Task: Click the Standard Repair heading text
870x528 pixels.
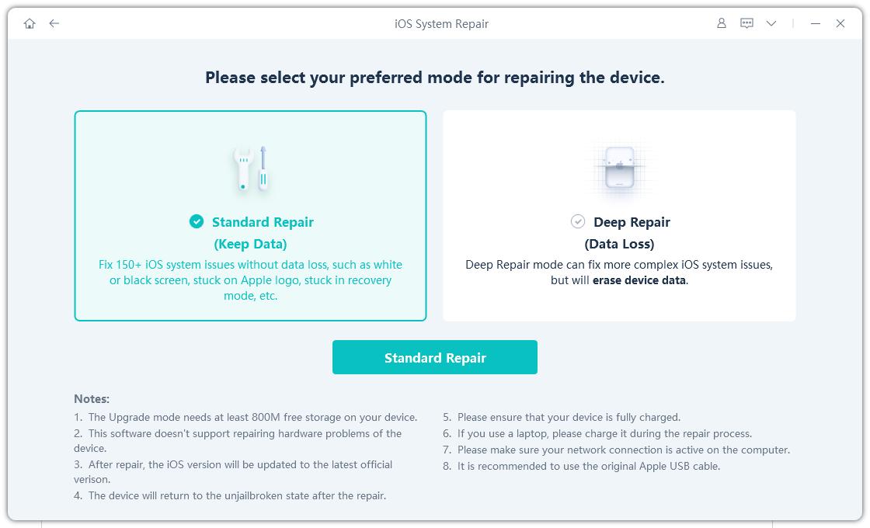Action: pos(263,222)
